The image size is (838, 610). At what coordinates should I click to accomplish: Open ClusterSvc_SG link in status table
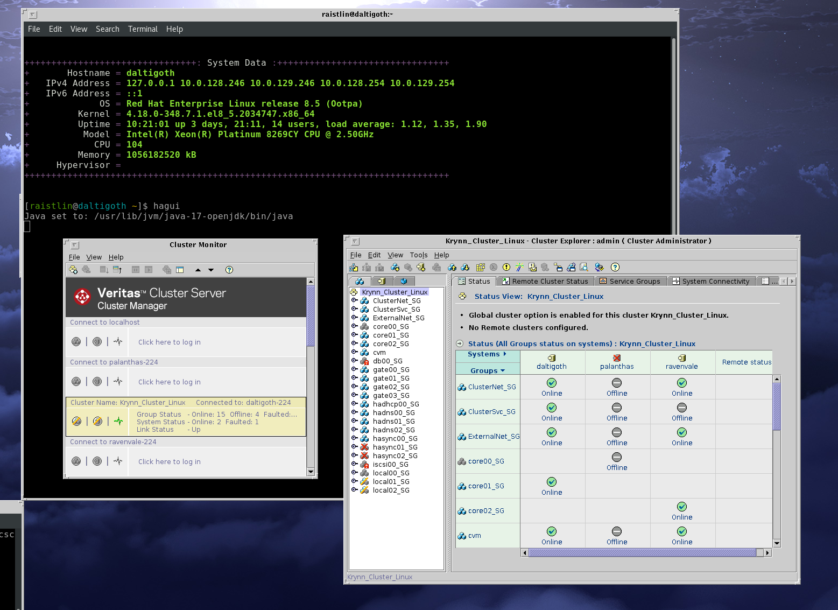(491, 412)
